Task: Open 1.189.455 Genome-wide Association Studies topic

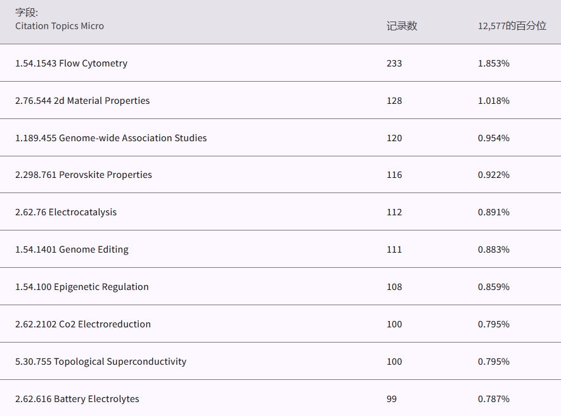Action: click(111, 138)
